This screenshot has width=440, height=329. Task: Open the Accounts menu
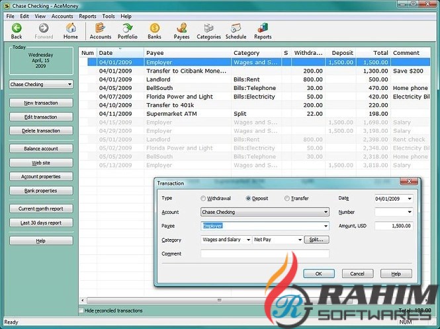pyautogui.click(x=62, y=17)
